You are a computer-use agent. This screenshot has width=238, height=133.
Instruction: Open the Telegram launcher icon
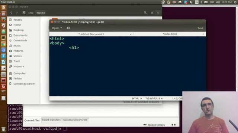click(x=3, y=56)
